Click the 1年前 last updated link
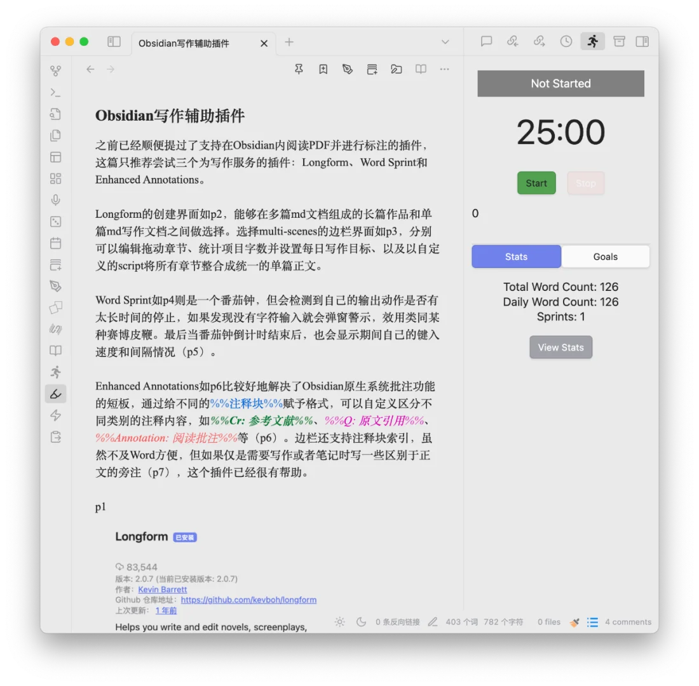This screenshot has height=686, width=699. click(x=166, y=610)
